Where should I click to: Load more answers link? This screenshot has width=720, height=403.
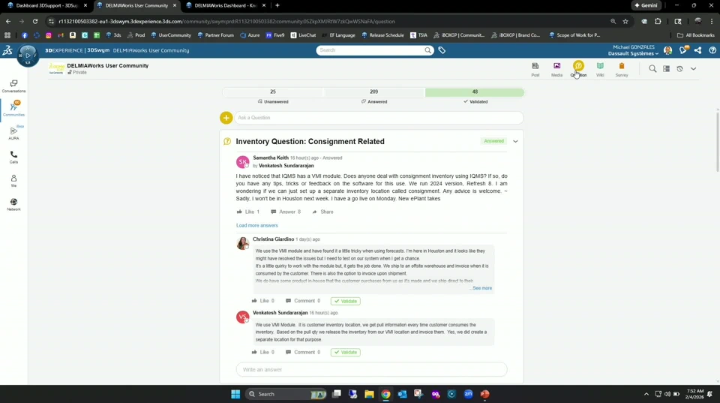[x=257, y=225]
